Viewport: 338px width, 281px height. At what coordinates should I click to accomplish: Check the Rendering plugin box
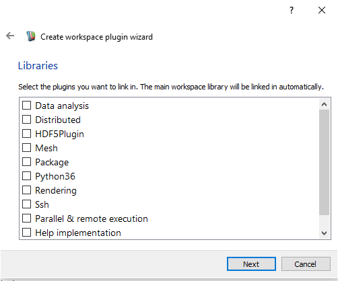pos(26,190)
